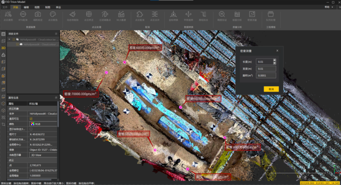The height and width of the screenshot is (185, 341).
Task: Open the 高程拟合 elevation fitting tool
Action: [x=203, y=16]
